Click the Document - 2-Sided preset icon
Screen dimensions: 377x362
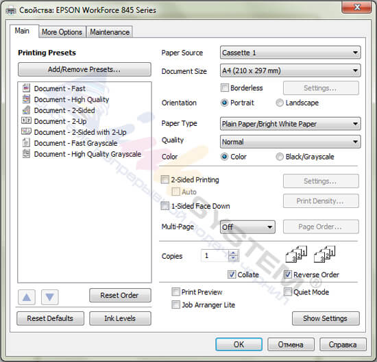(x=26, y=110)
